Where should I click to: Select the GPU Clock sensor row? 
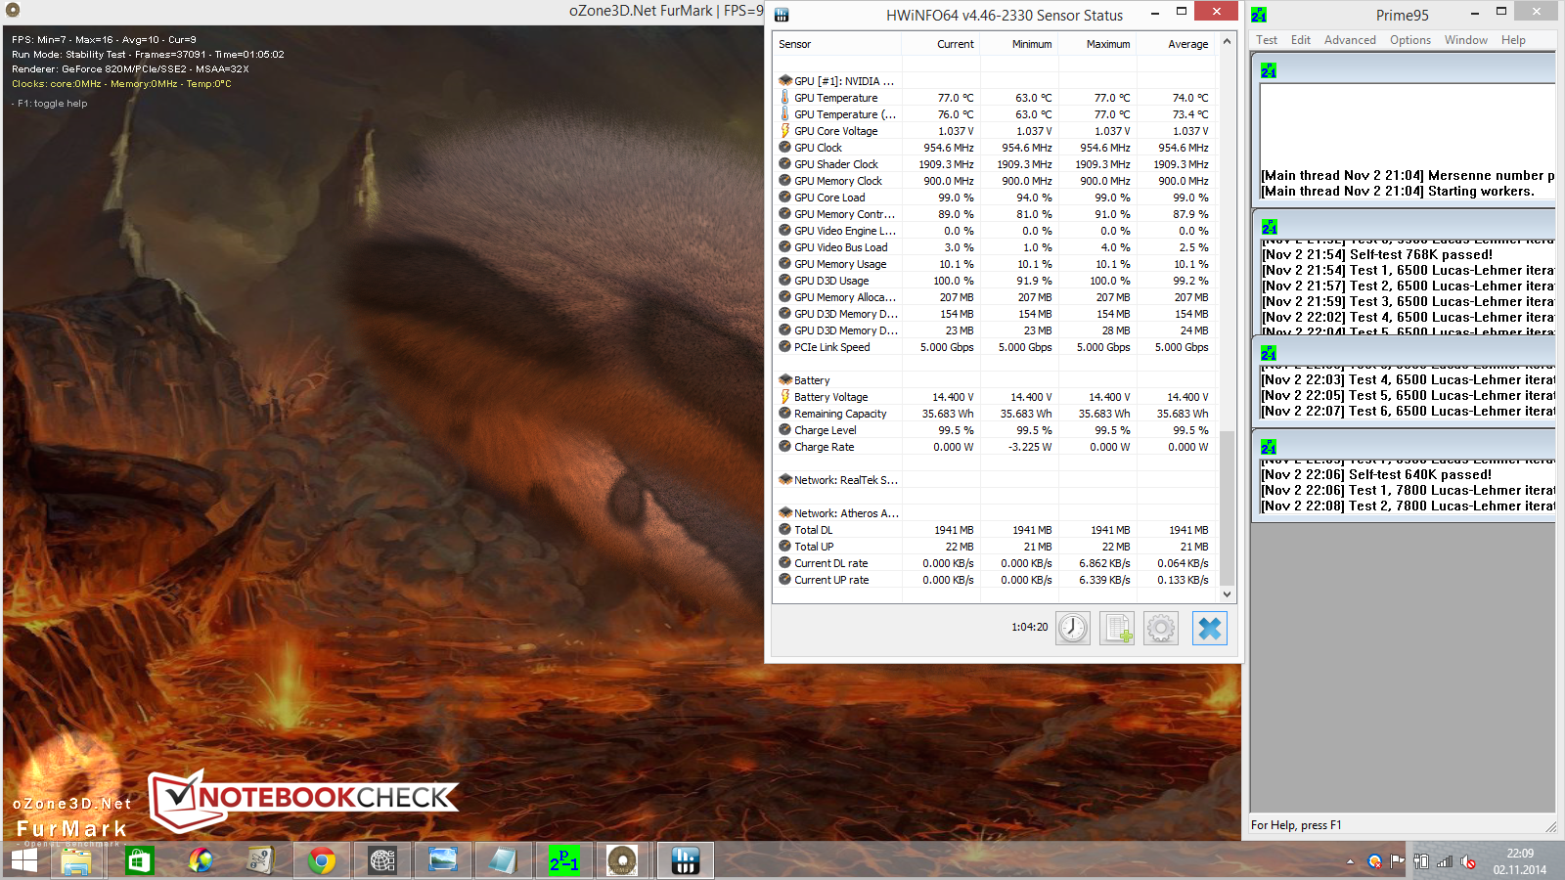996,148
